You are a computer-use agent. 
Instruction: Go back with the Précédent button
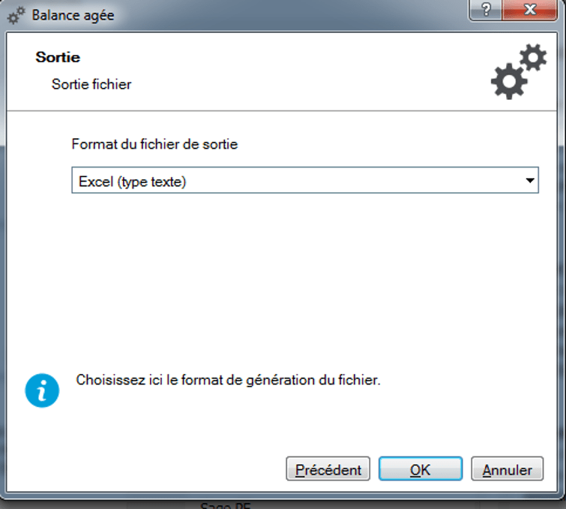pyautogui.click(x=328, y=469)
